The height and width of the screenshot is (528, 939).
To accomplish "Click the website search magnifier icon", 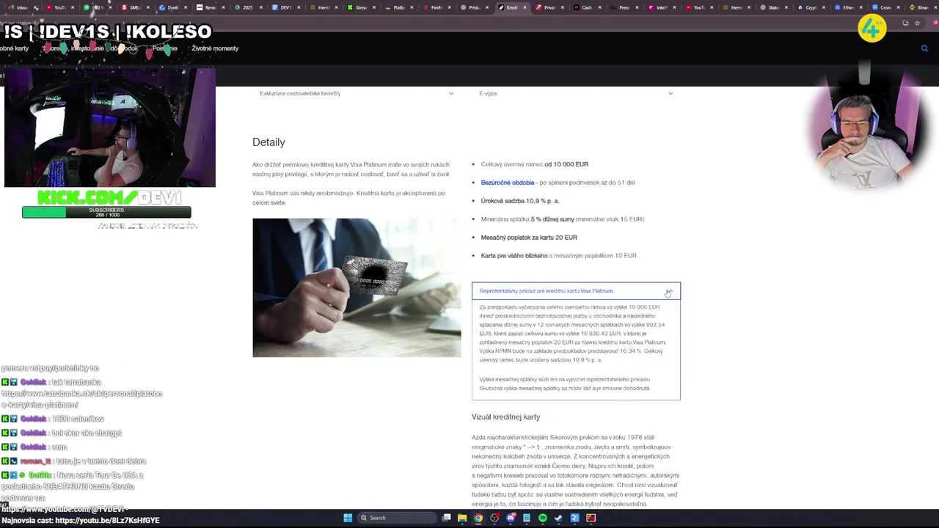I will point(924,48).
